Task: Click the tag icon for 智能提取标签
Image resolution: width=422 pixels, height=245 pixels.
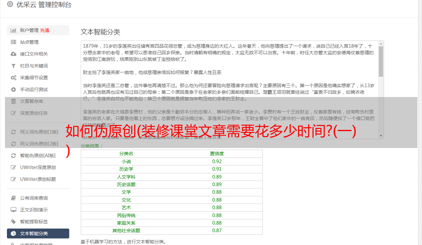Action: [x=14, y=222]
